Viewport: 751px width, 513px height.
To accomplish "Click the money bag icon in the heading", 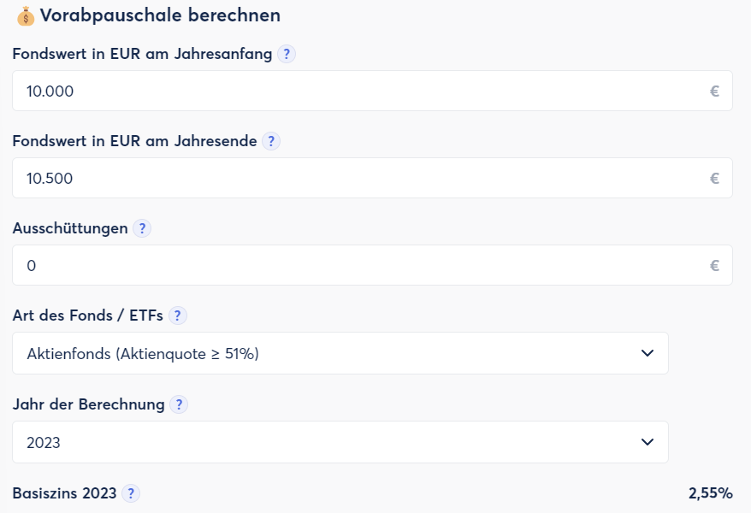I will click(26, 15).
